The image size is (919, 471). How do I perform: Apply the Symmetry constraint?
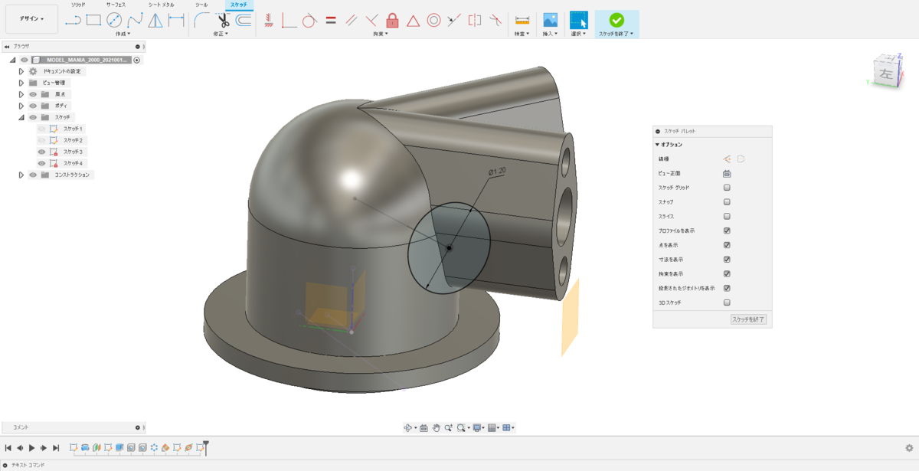tap(475, 21)
